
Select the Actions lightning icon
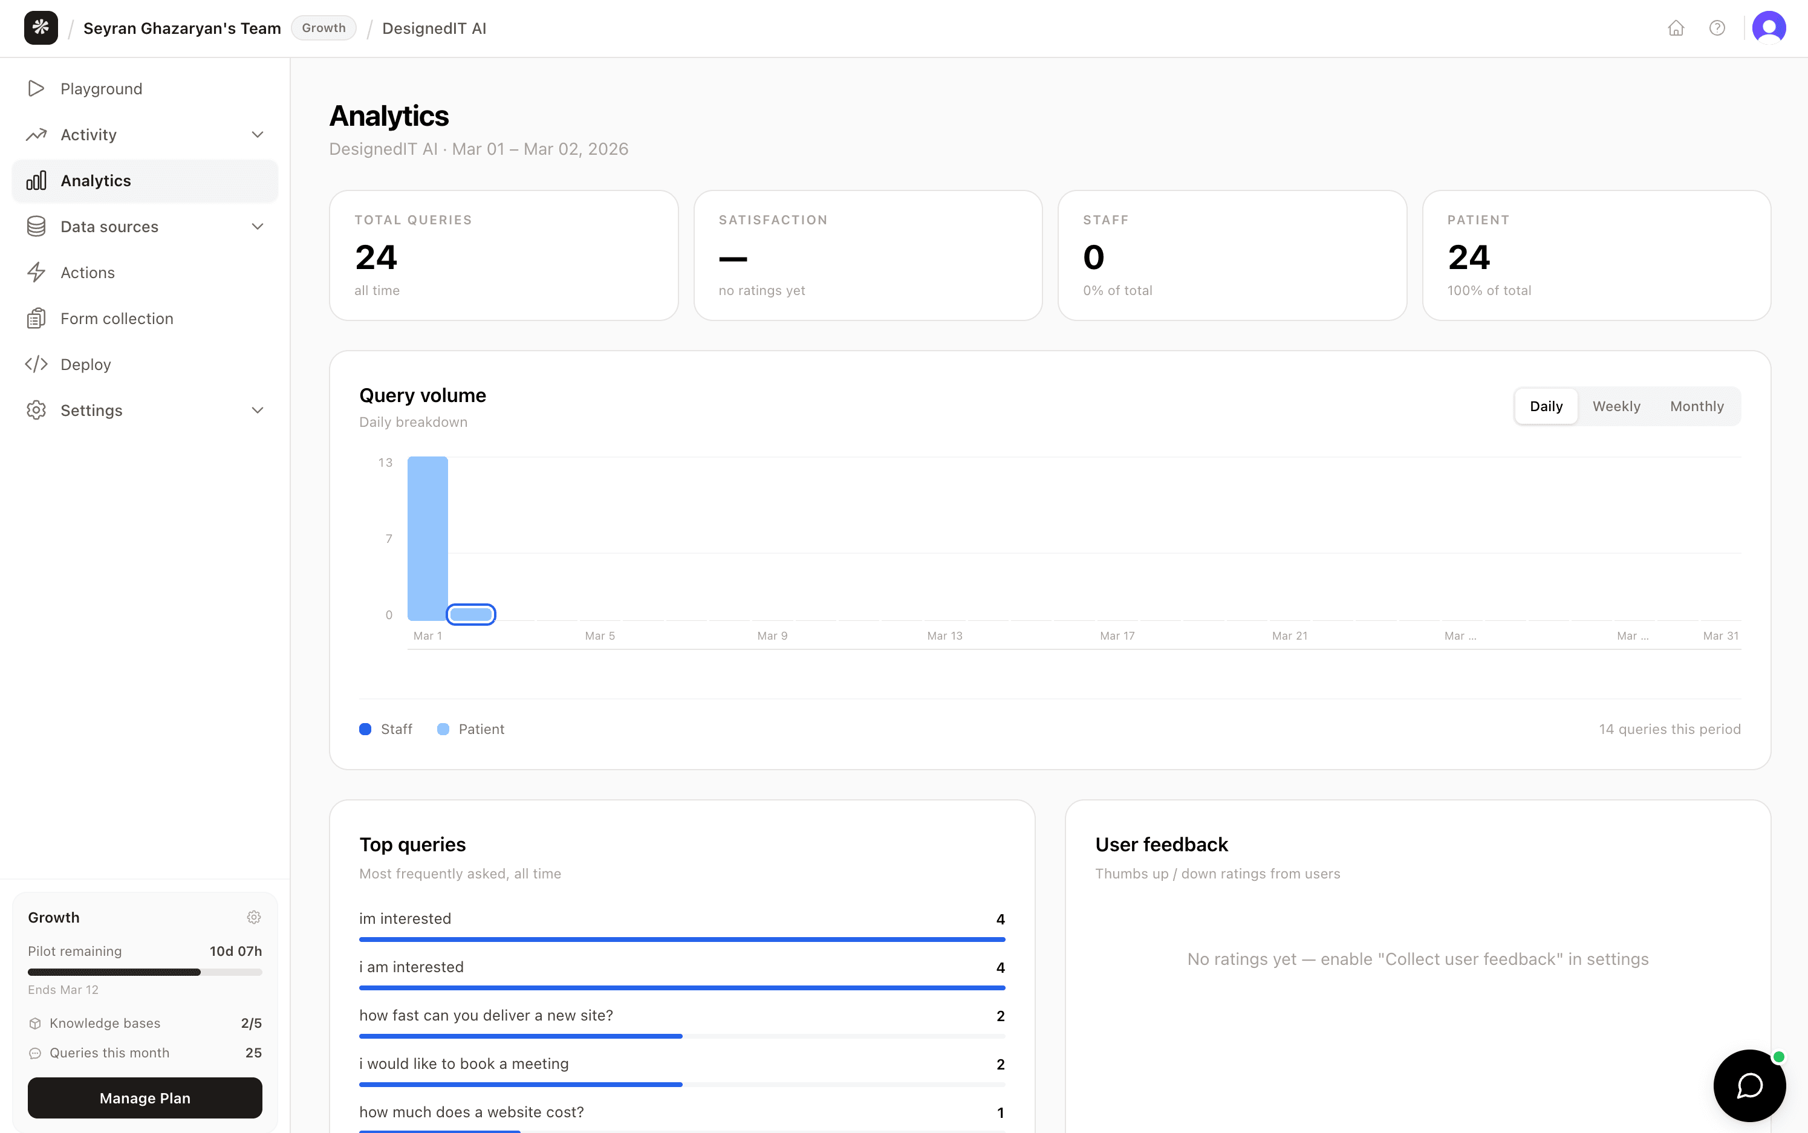(37, 272)
